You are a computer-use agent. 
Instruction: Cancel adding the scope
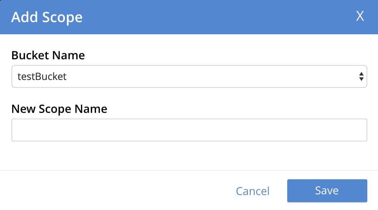253,191
